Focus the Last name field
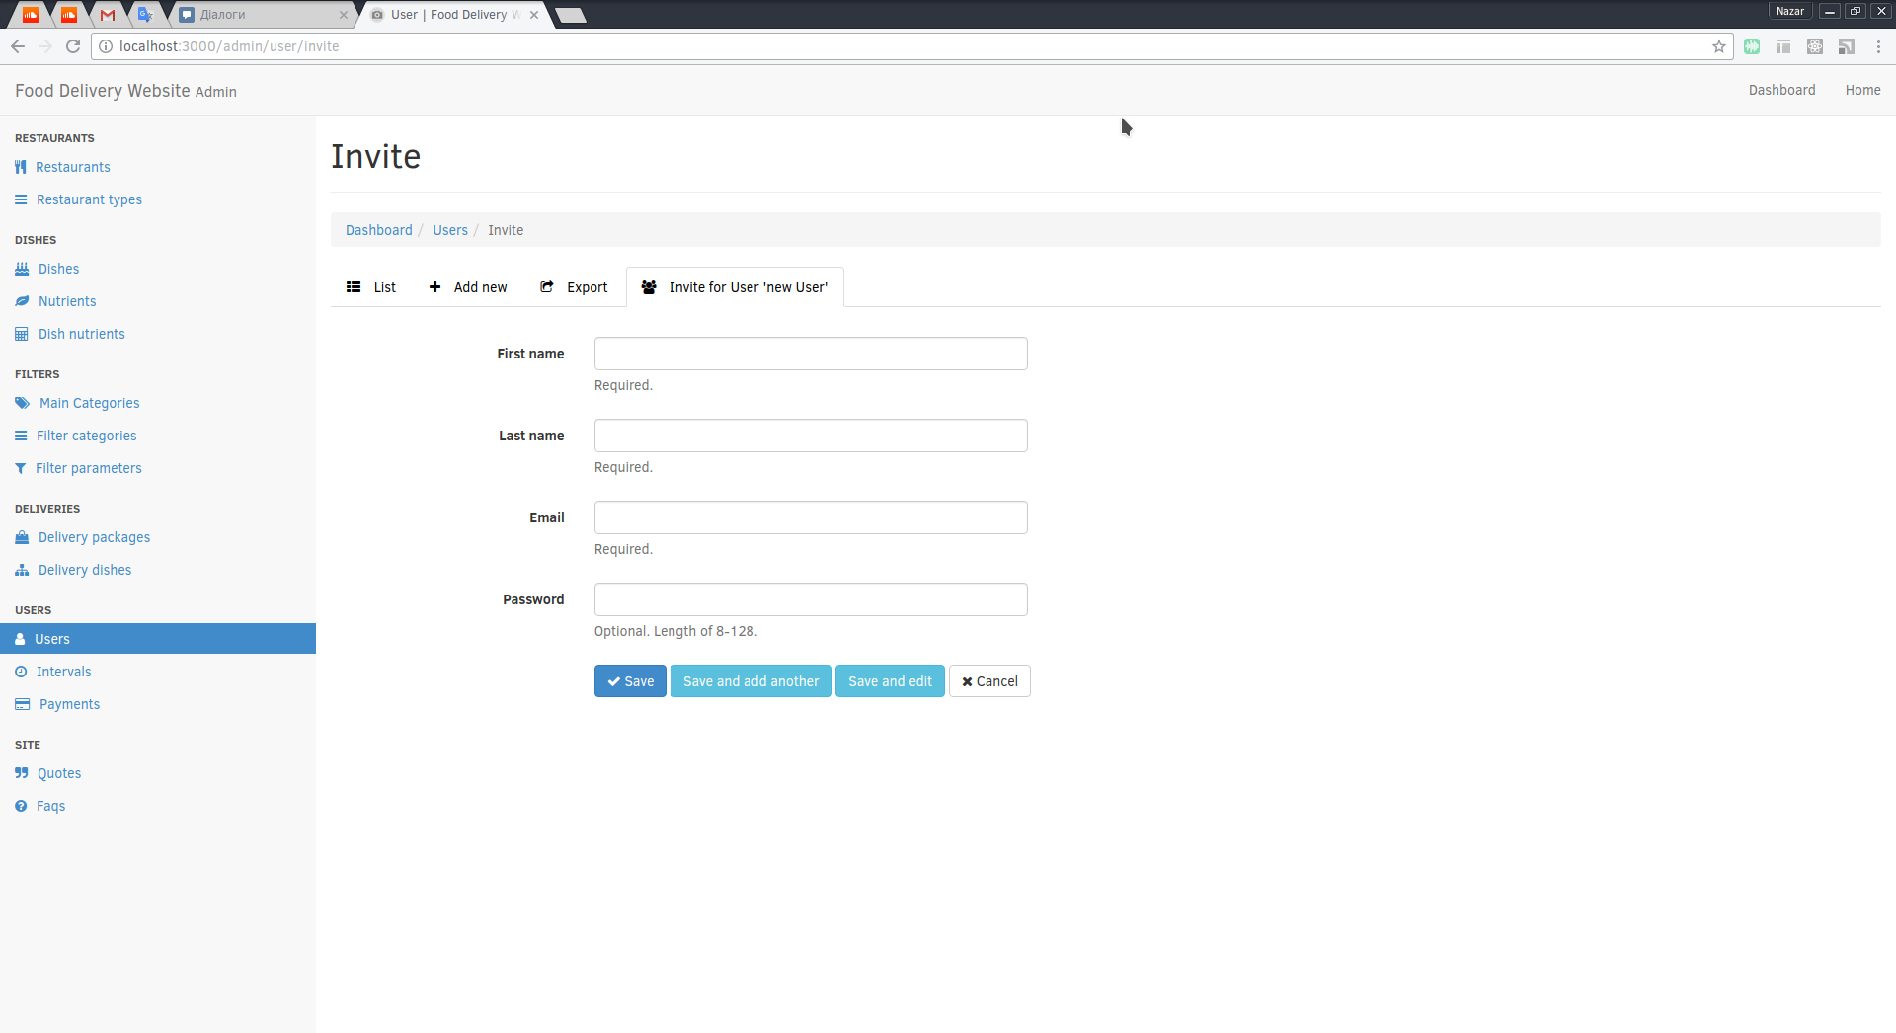Image resolution: width=1896 pixels, height=1033 pixels. [811, 436]
